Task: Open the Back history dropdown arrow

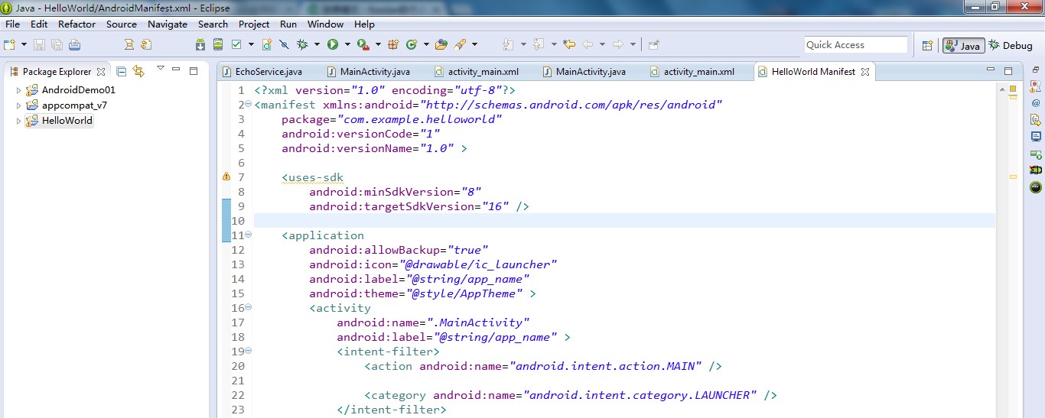Action: pos(602,45)
